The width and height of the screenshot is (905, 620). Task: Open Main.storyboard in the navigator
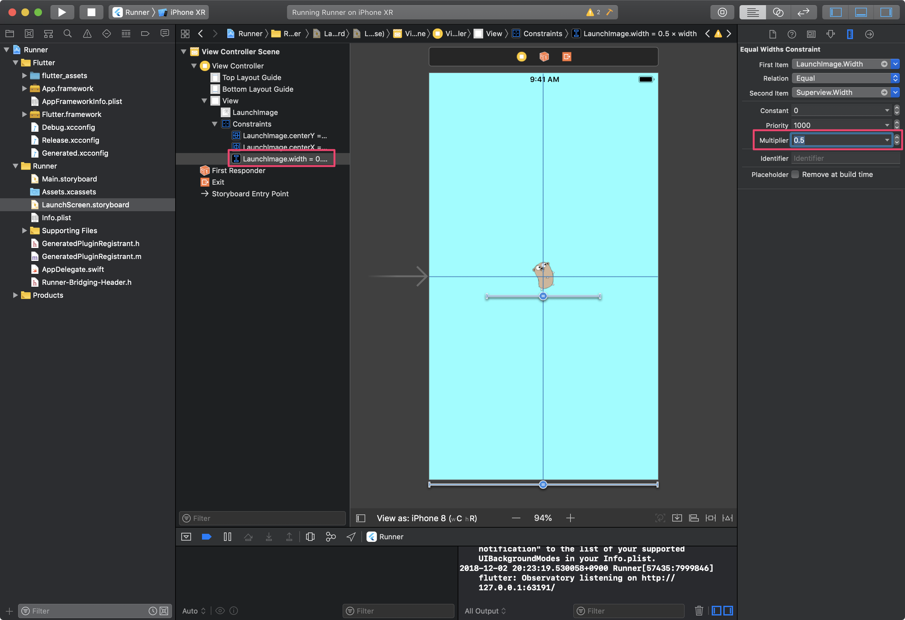tap(69, 179)
